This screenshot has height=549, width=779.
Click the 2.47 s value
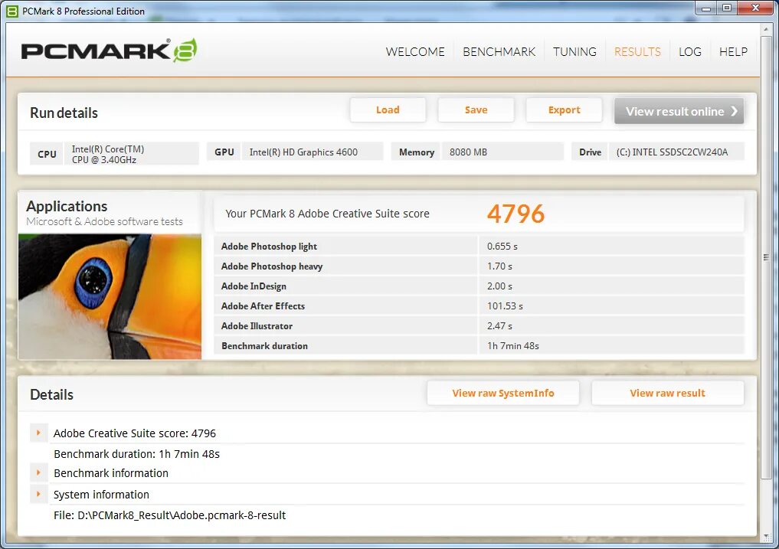[x=499, y=326]
